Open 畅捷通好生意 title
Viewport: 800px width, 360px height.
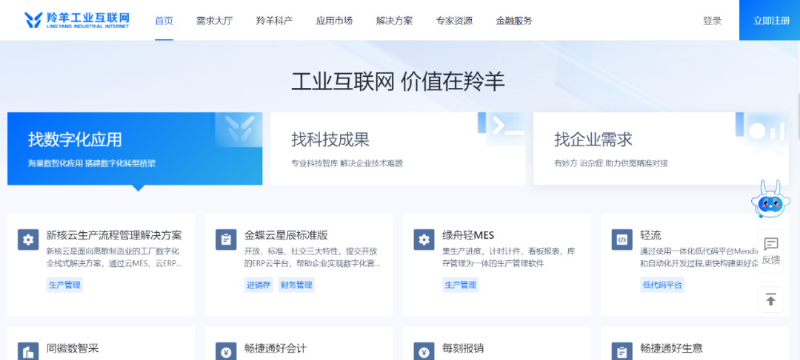[x=671, y=348]
